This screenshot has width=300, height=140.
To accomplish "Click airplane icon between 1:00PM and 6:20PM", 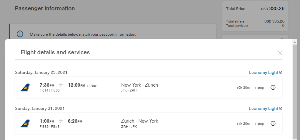I will coord(61,121).
